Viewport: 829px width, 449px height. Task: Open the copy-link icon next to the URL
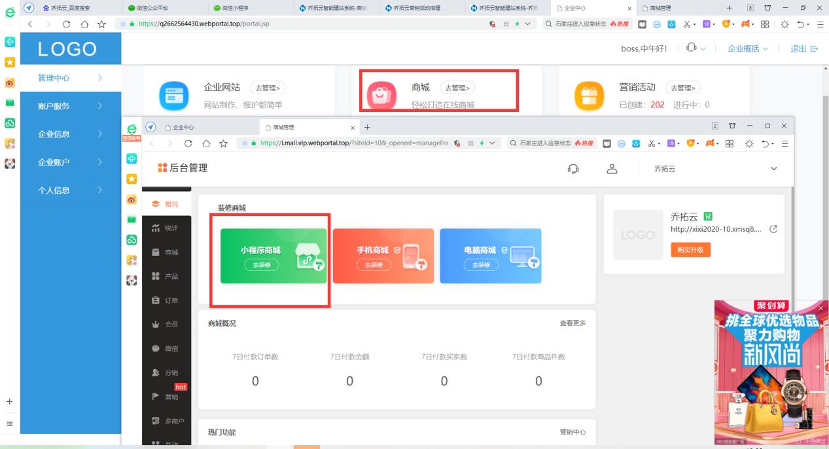pyautogui.click(x=773, y=229)
